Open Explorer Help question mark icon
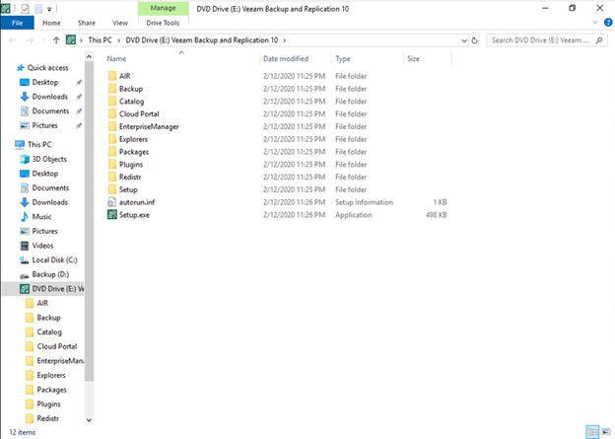 [x=608, y=23]
